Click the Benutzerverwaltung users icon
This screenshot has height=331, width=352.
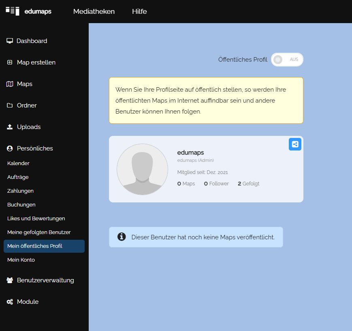click(x=10, y=280)
